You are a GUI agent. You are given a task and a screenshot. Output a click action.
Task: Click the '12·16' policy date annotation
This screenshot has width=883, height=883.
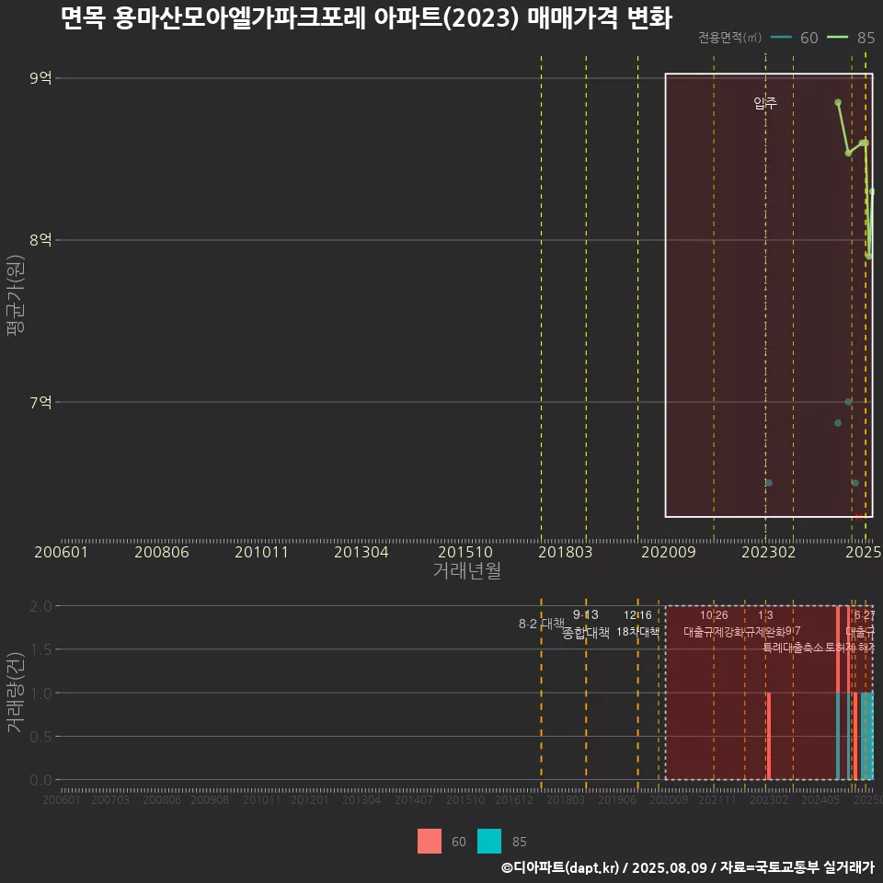coord(637,615)
